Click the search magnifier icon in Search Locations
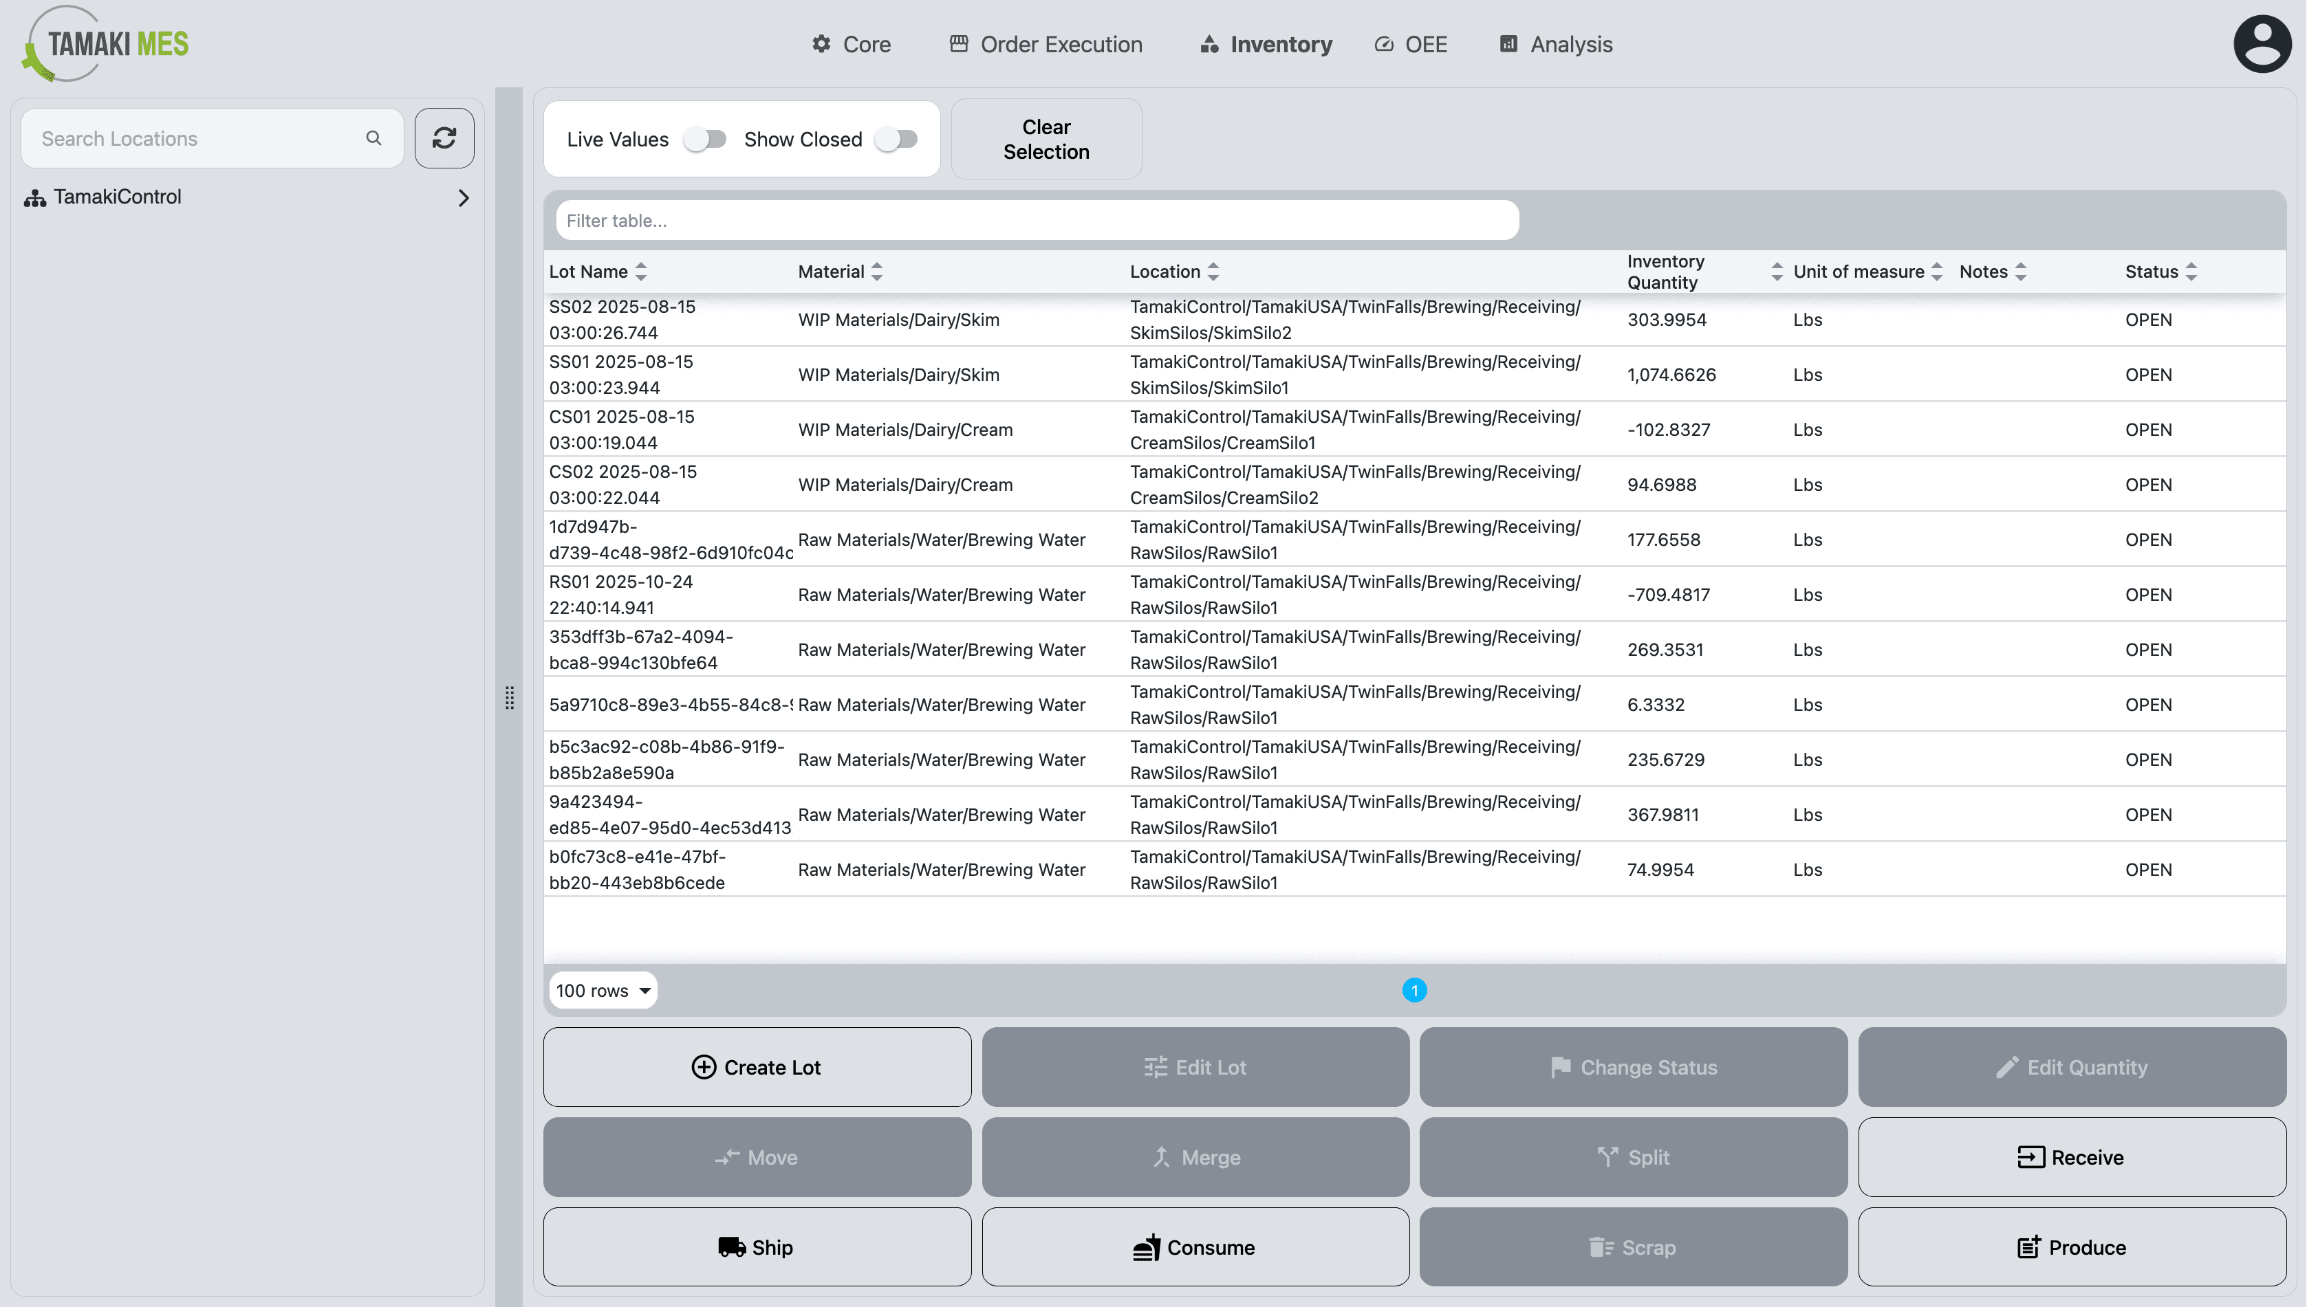 373,138
